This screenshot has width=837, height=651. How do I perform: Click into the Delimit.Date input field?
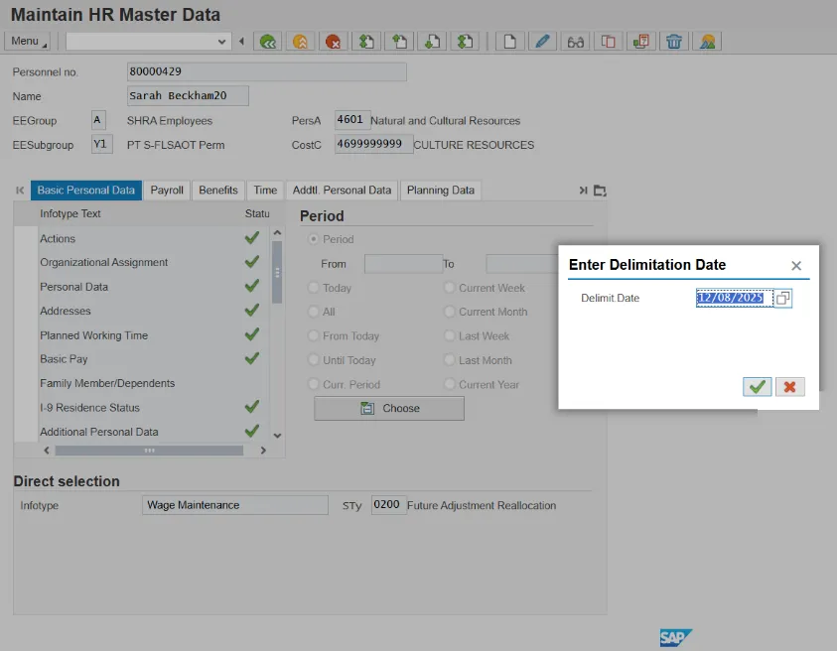coord(734,298)
